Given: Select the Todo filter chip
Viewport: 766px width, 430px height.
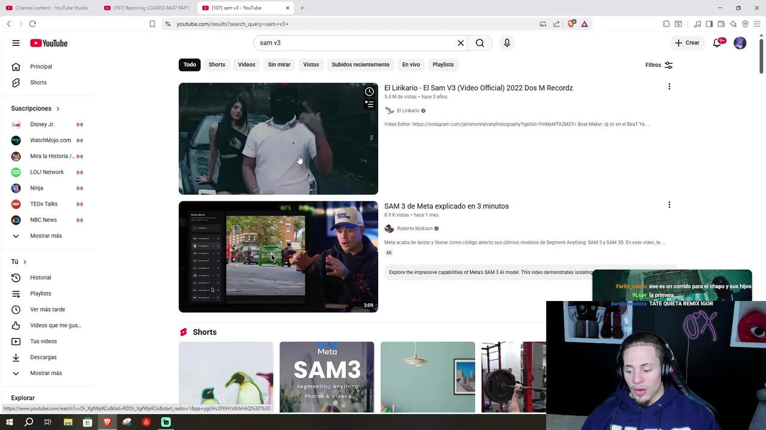Looking at the screenshot, I should pos(190,64).
